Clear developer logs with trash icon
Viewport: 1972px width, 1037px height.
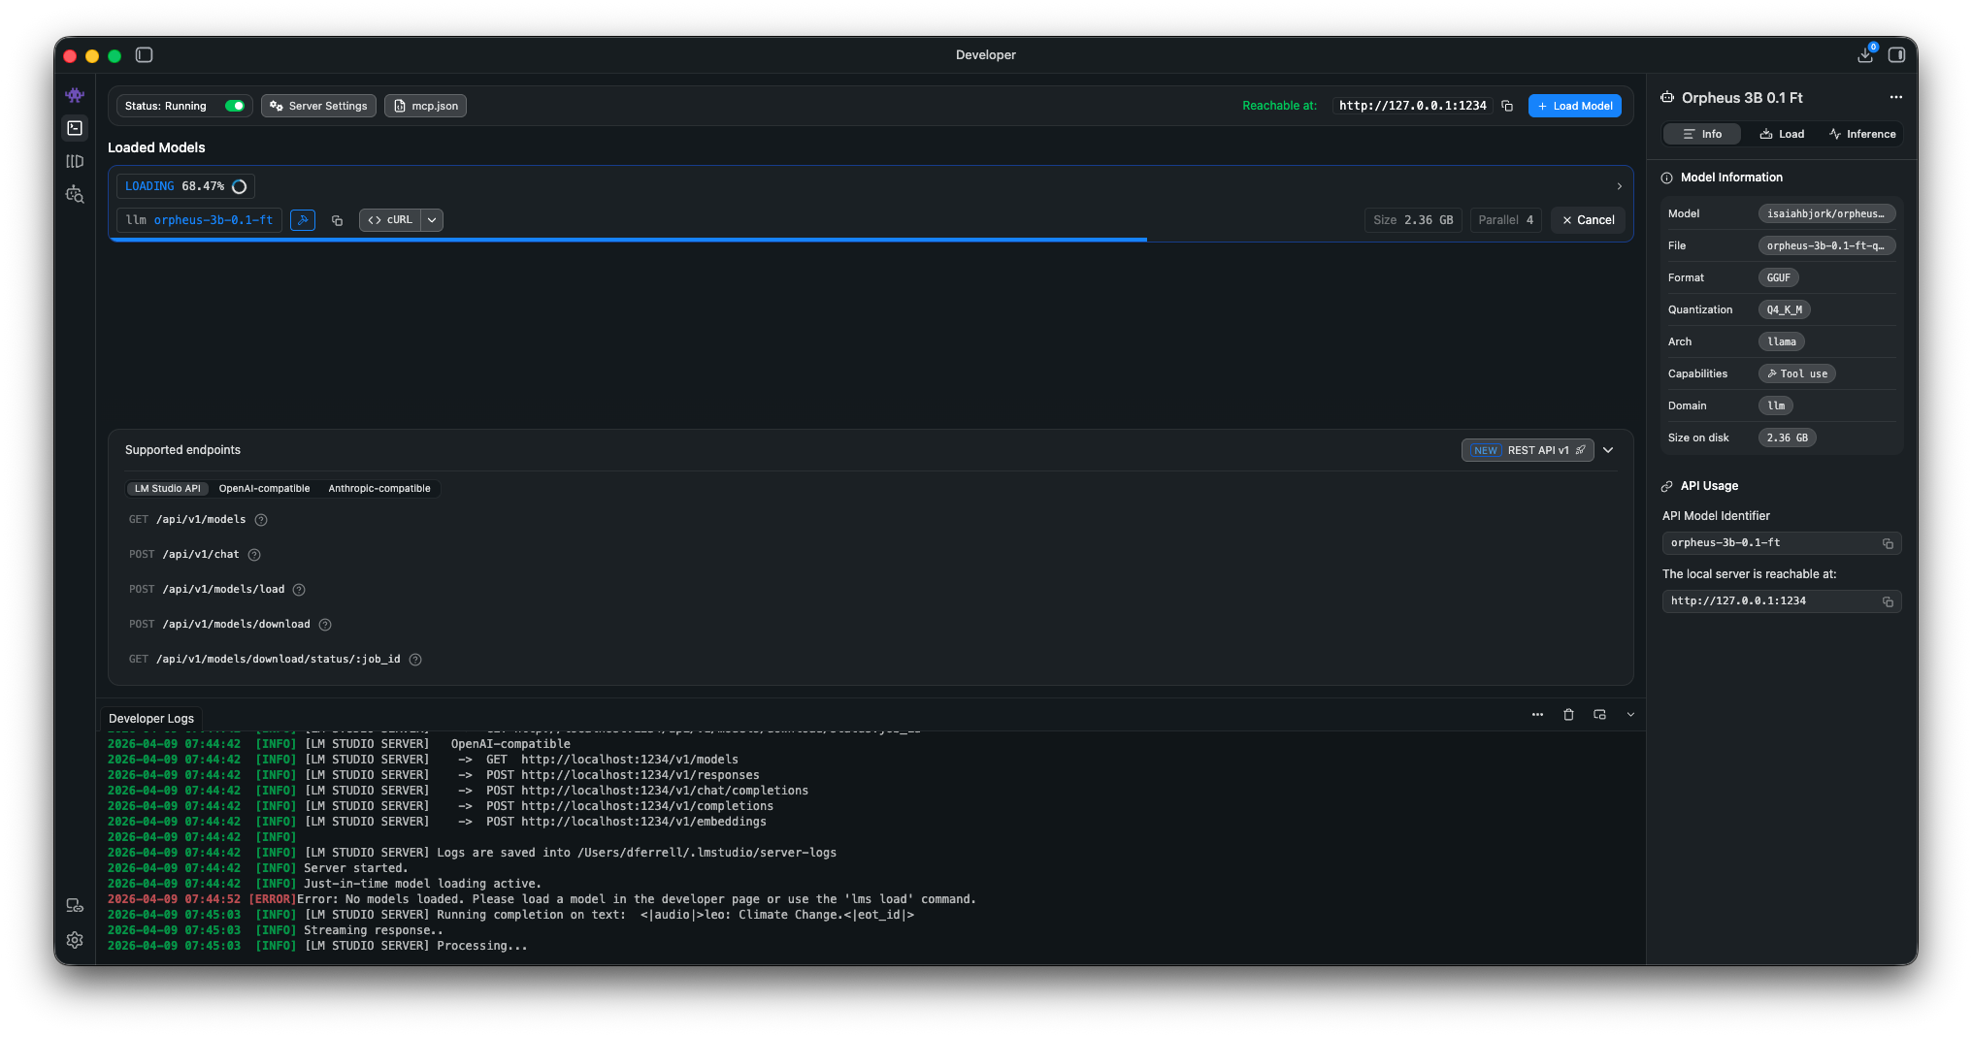(1568, 715)
